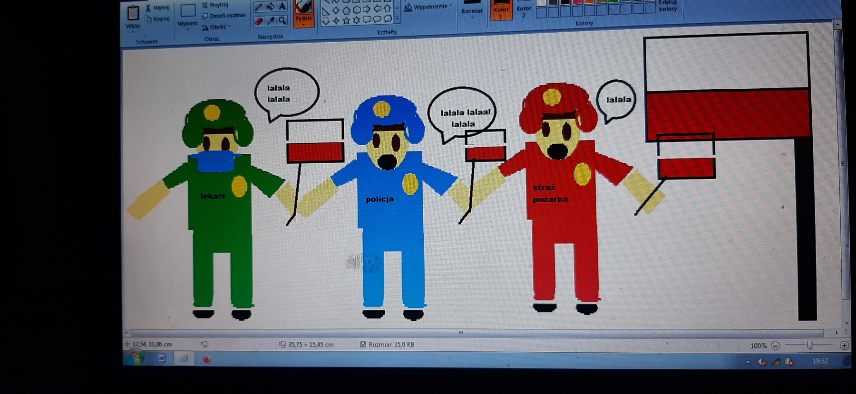Screen dimensions: 856x394
Task: Activate the Kolor 1 swatch button
Action: 501,9
